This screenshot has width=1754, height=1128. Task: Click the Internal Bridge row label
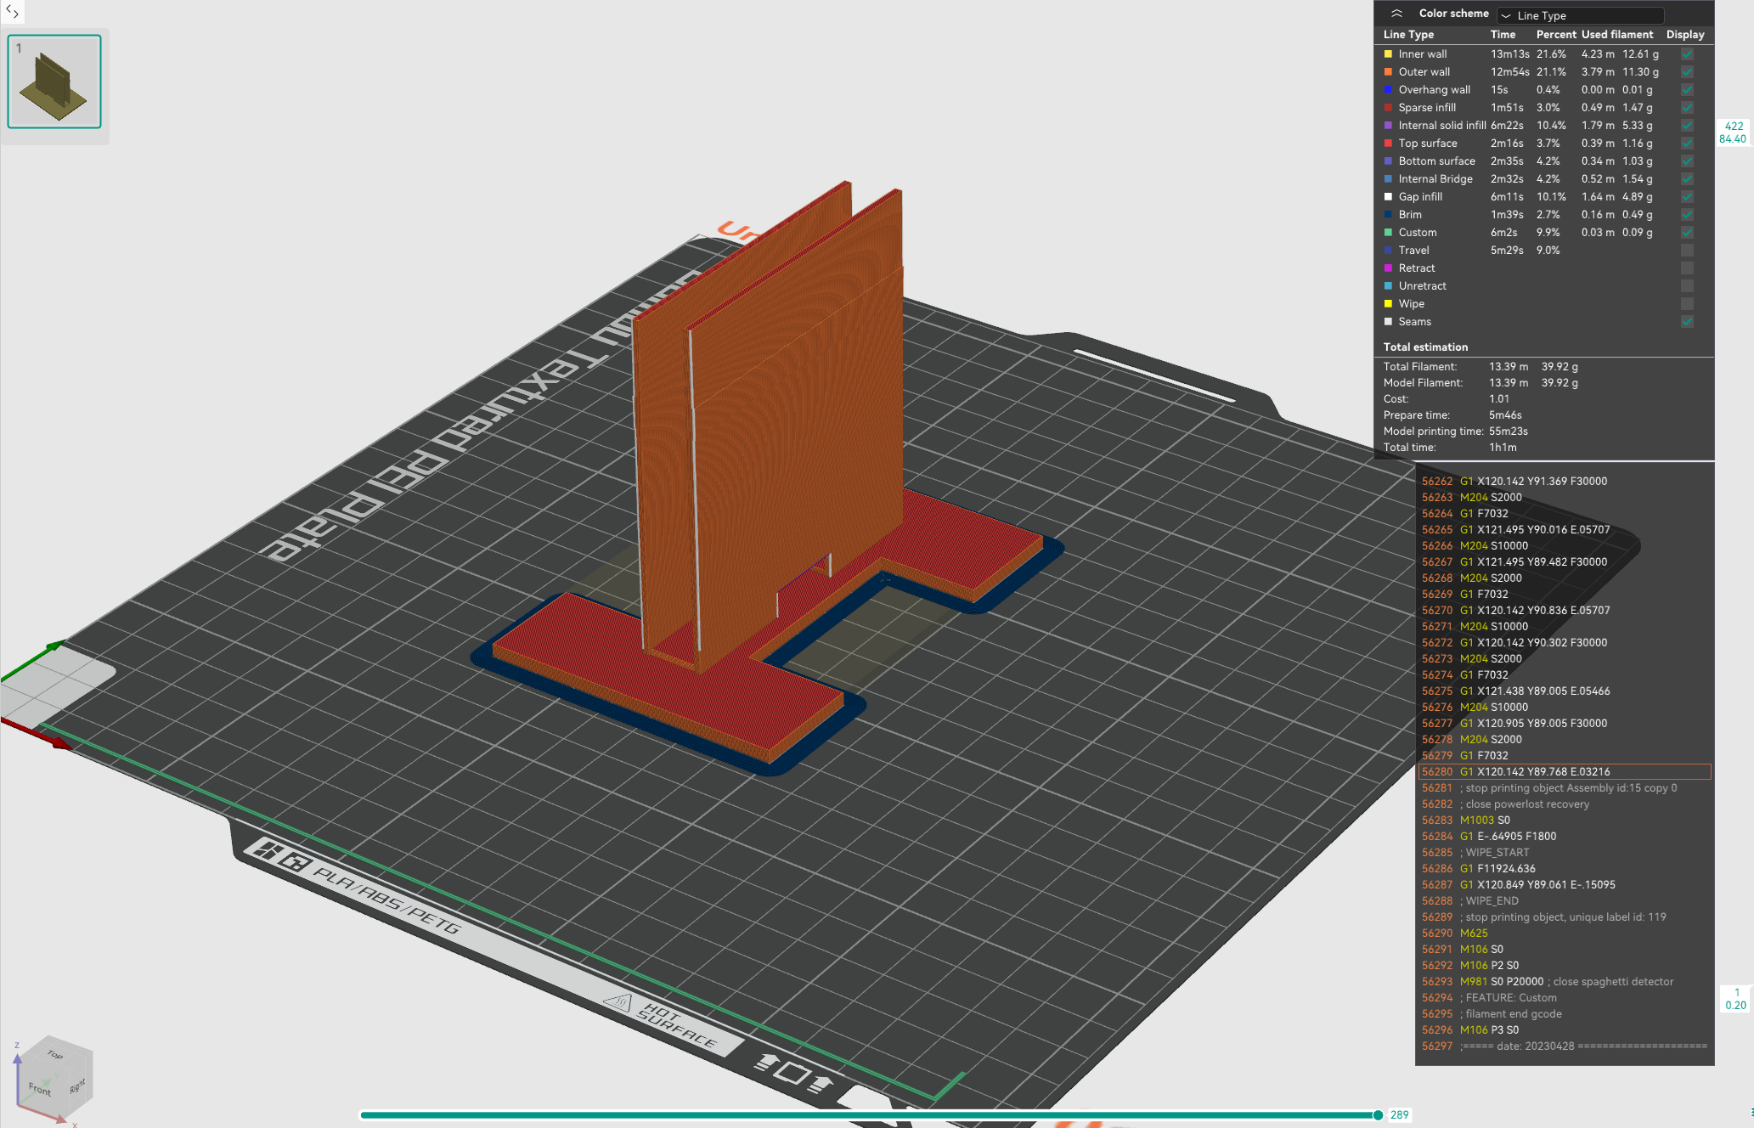tap(1435, 179)
